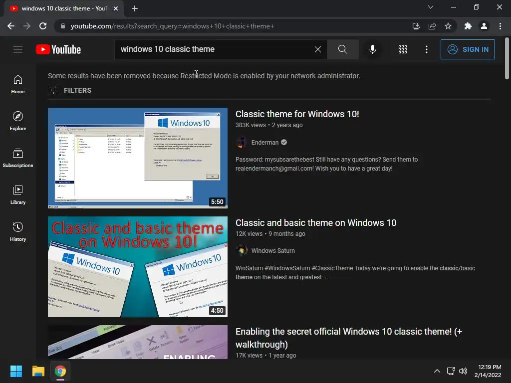511x383 pixels.
Task: Click the address bar URL
Action: pyautogui.click(x=172, y=26)
